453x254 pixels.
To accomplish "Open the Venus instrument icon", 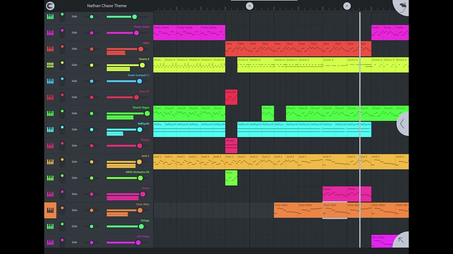I will [x=50, y=194].
